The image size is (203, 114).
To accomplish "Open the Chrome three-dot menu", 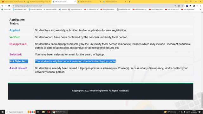I will pyautogui.click(x=201, y=6).
